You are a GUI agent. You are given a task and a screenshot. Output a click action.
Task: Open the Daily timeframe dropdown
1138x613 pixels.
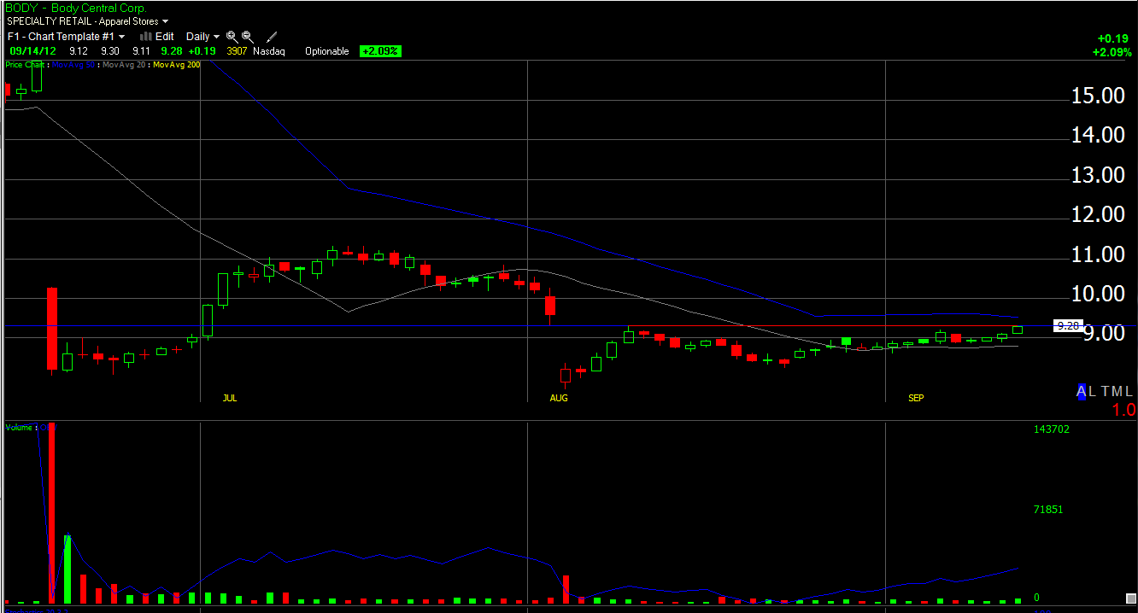(x=203, y=37)
